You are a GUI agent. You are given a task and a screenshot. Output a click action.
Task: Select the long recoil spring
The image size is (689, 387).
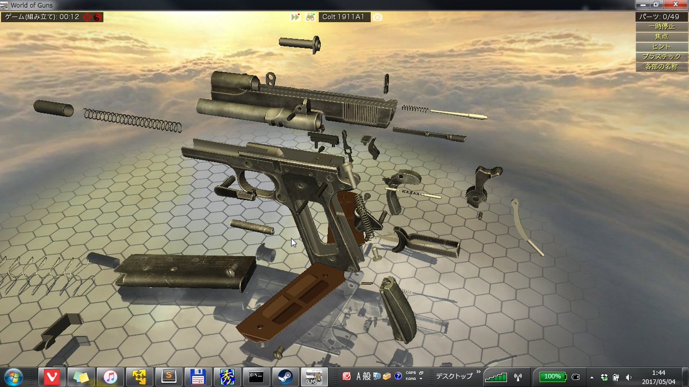click(132, 120)
